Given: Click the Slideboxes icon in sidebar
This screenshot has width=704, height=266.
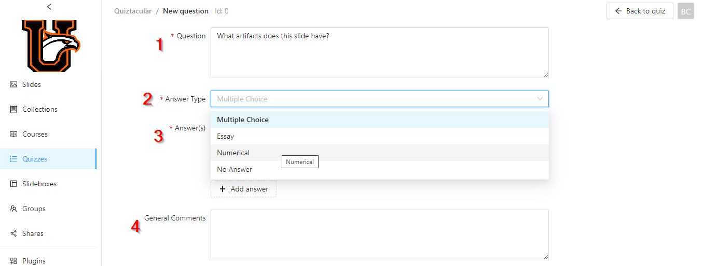Looking at the screenshot, I should (14, 184).
